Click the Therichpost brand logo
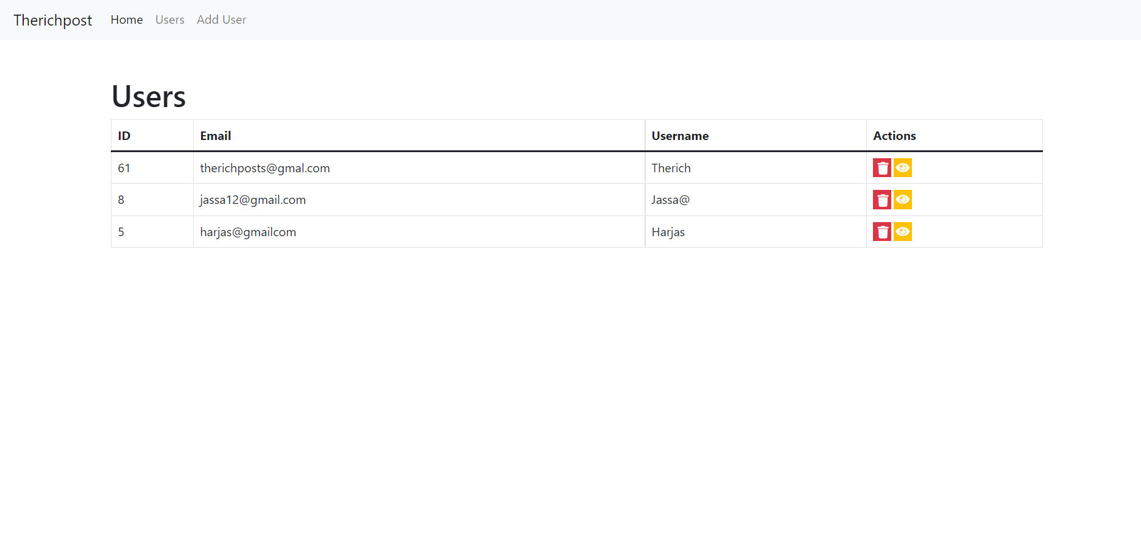This screenshot has height=541, width=1141. (x=53, y=20)
